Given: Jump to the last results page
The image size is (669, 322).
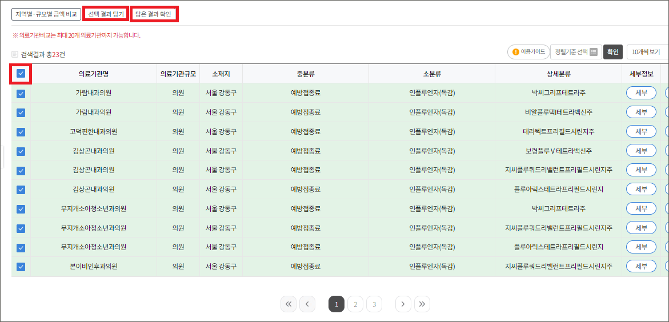Looking at the screenshot, I should [x=422, y=304].
